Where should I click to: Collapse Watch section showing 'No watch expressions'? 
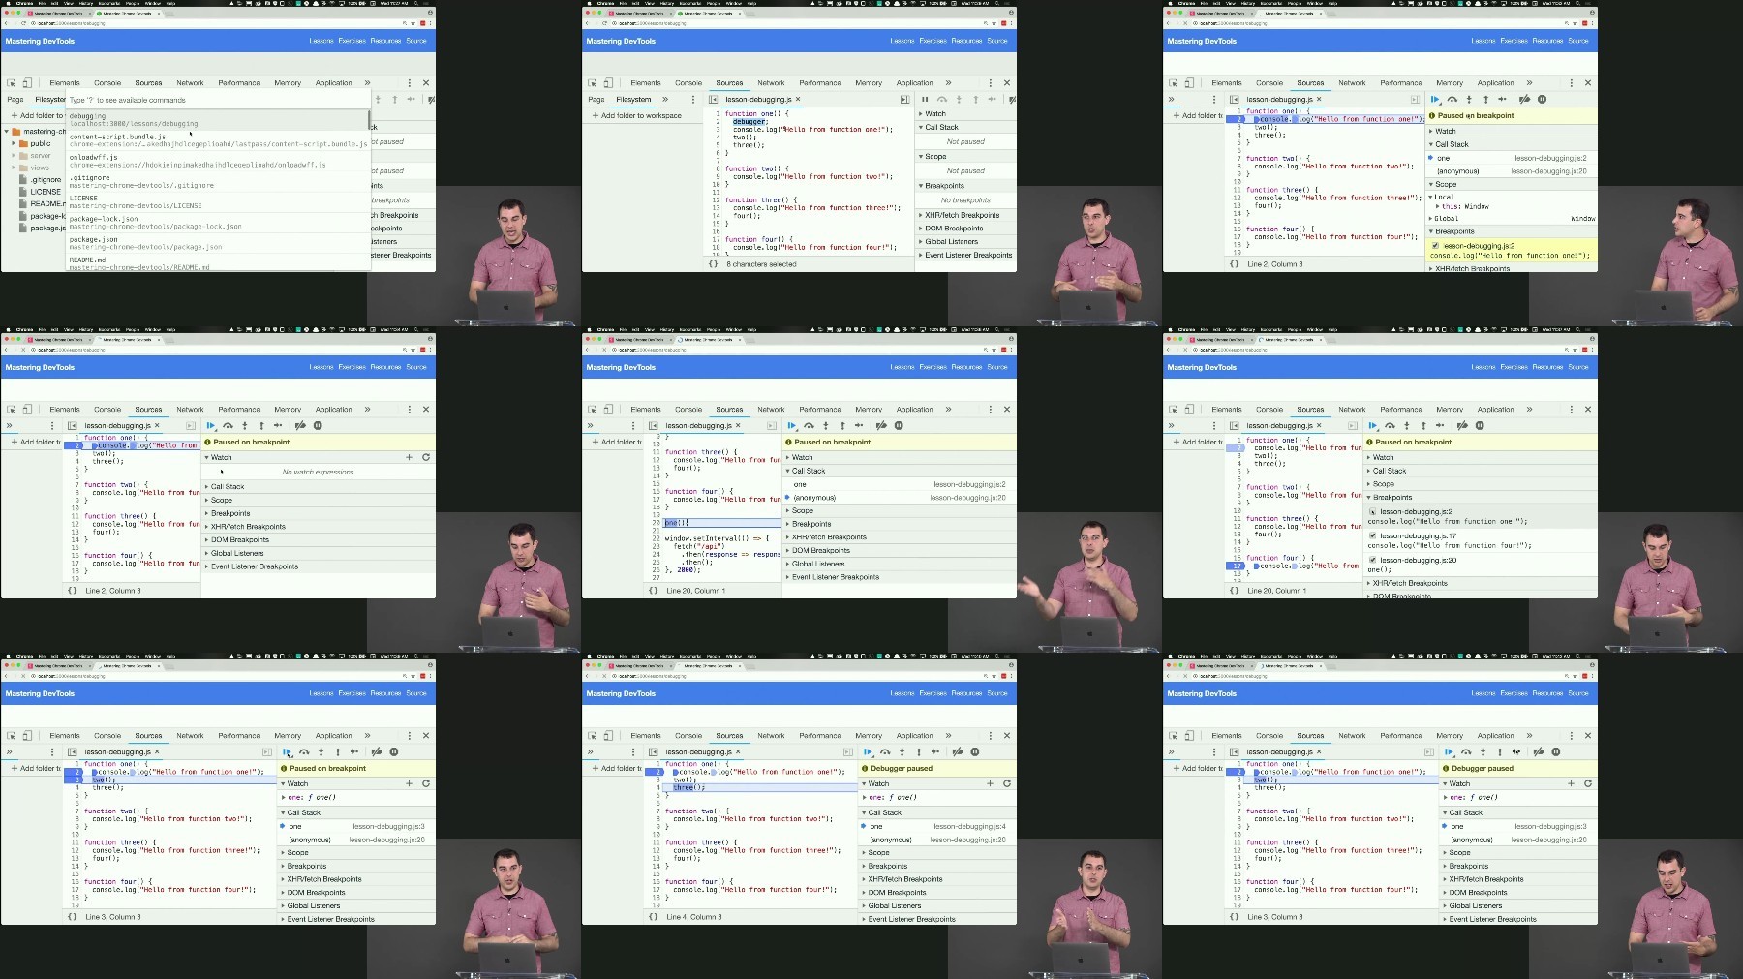pyautogui.click(x=207, y=457)
